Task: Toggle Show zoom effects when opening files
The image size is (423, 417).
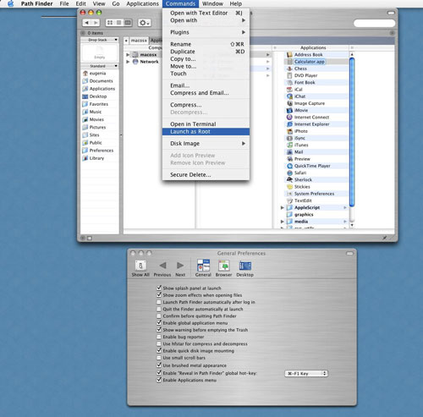Action: pos(159,295)
